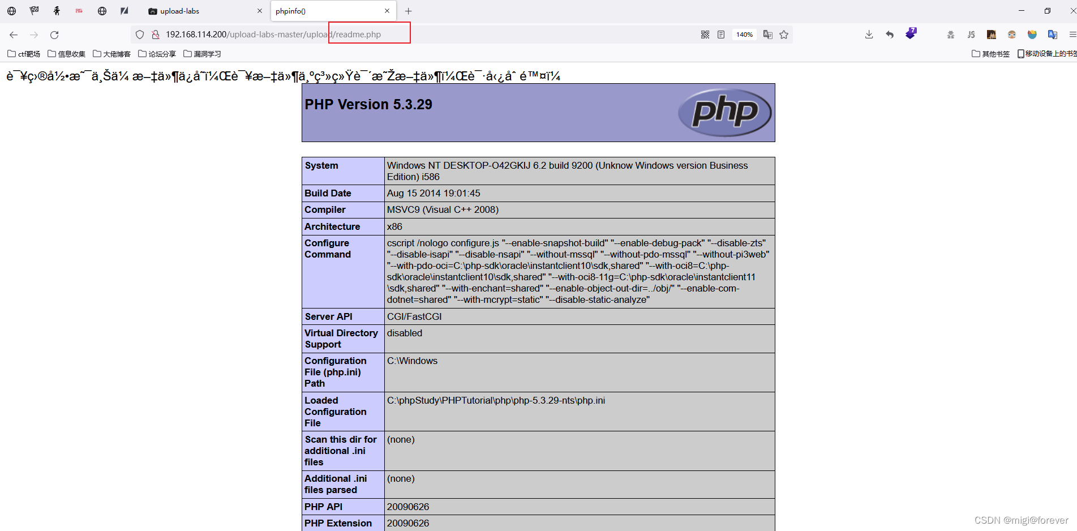Image resolution: width=1077 pixels, height=531 pixels.
Task: Bookmark this page with the star
Action: [783, 35]
